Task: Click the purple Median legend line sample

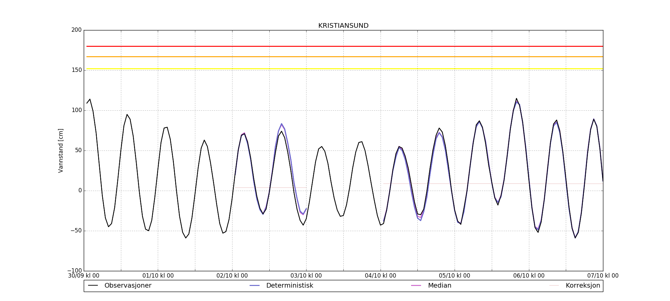Action: pos(416,286)
